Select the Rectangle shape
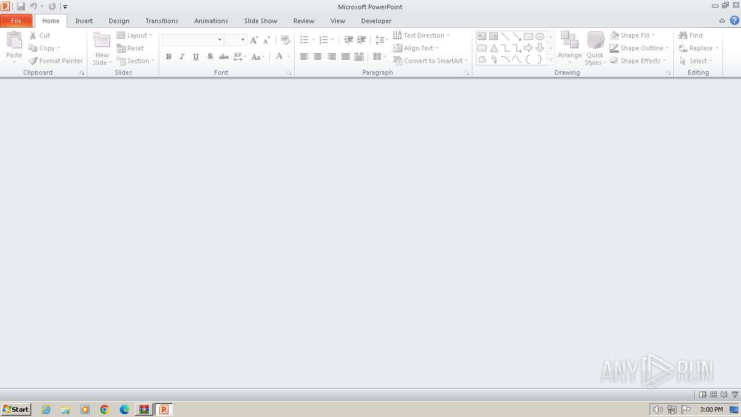 (528, 36)
